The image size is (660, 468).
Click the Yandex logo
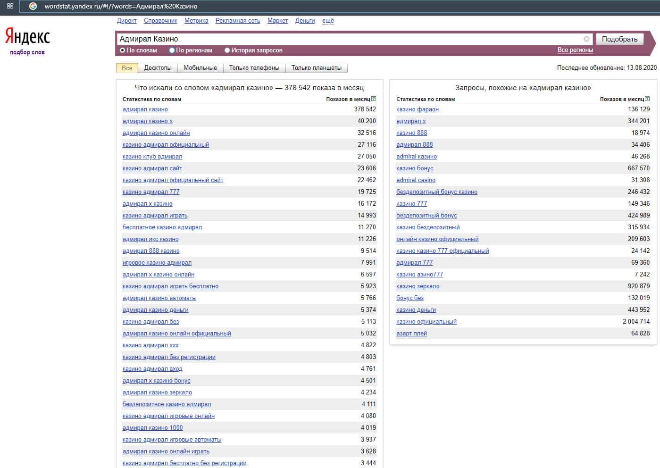point(27,36)
